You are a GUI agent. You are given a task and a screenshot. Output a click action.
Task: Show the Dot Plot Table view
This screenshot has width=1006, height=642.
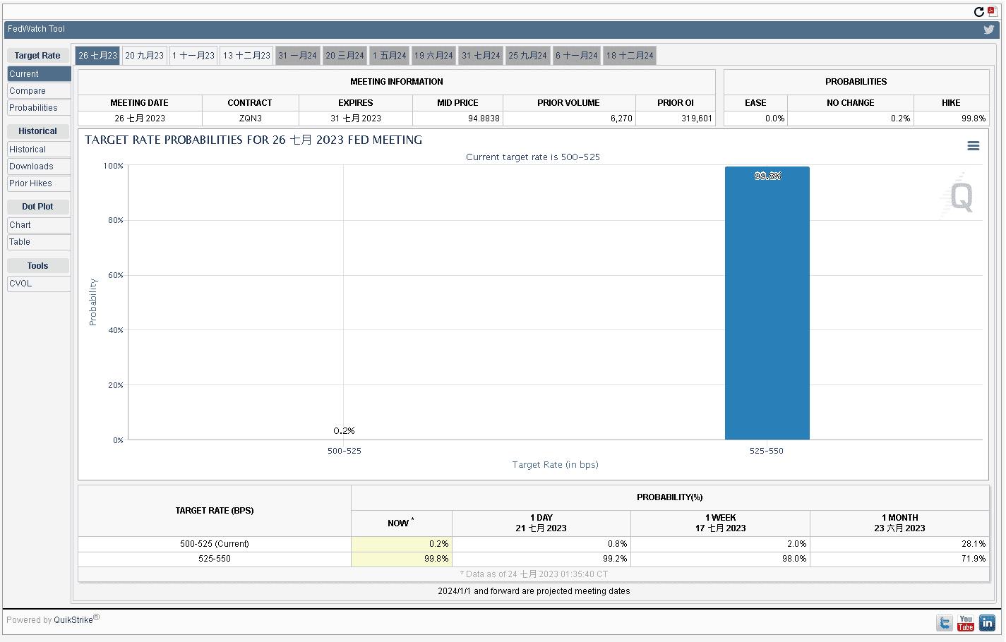pyautogui.click(x=39, y=242)
